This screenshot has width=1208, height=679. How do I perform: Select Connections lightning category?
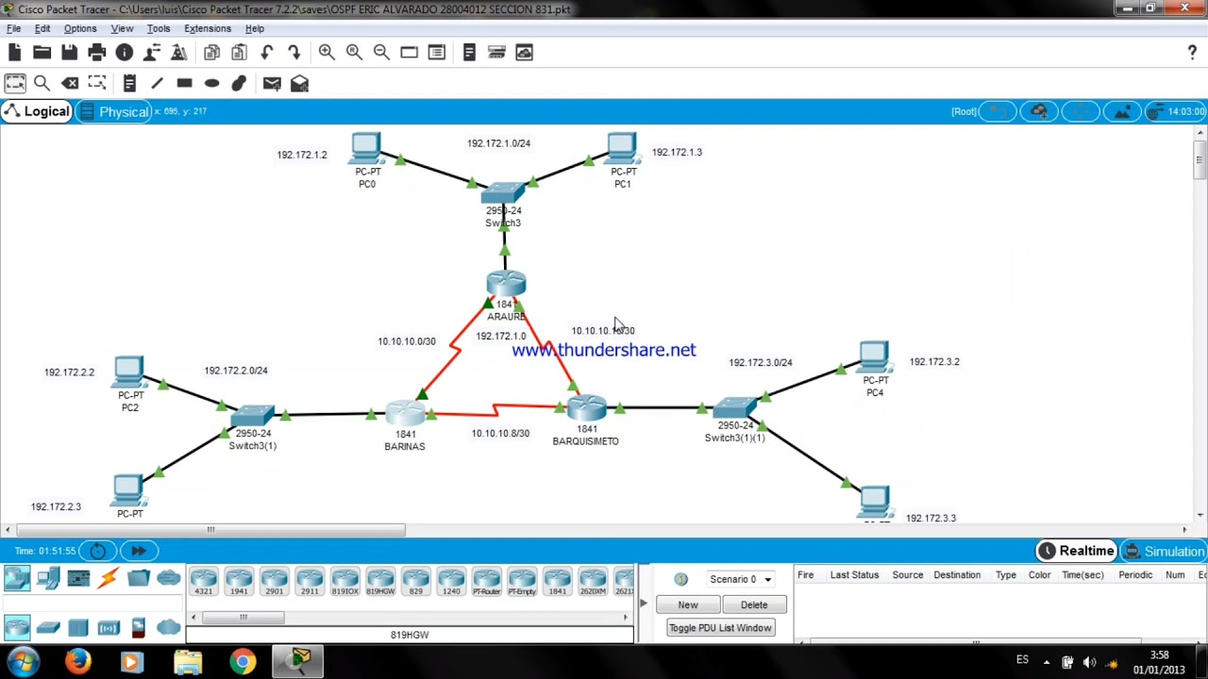(x=108, y=578)
